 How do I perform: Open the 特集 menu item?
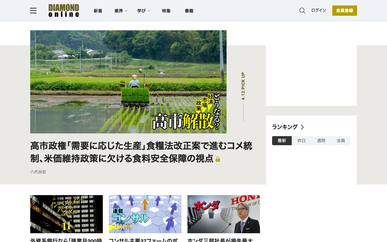(166, 11)
